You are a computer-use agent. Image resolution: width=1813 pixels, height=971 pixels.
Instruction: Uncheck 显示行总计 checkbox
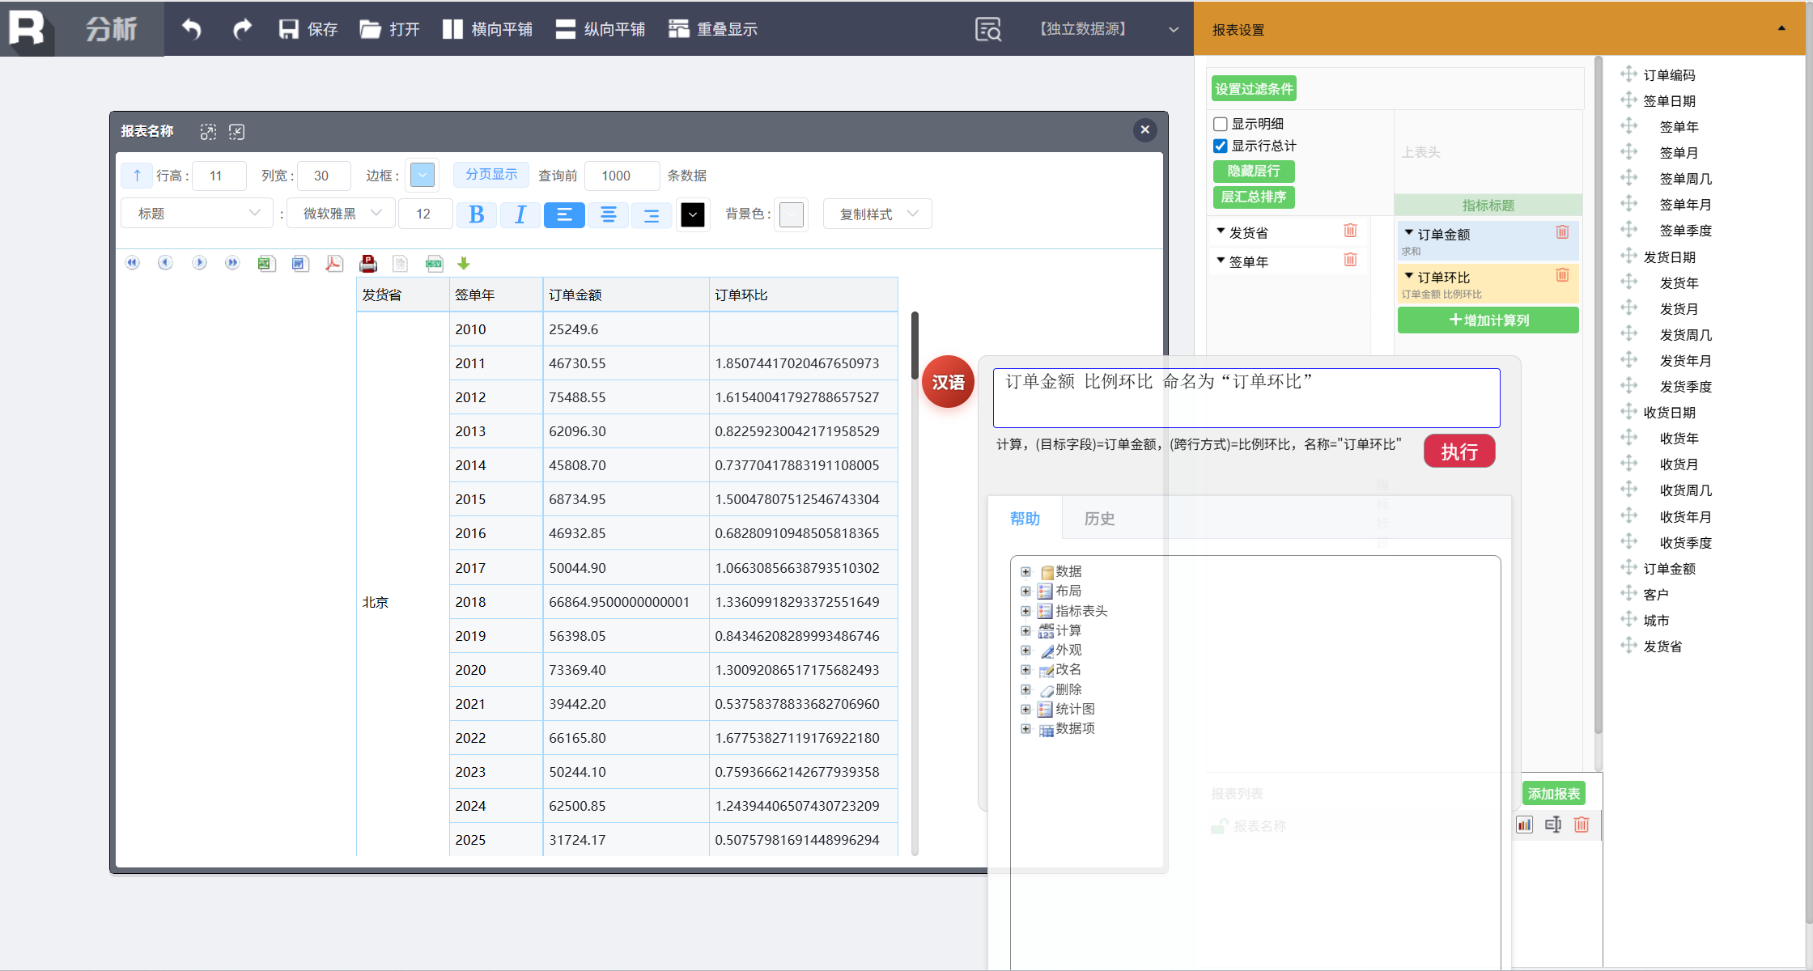(x=1221, y=146)
